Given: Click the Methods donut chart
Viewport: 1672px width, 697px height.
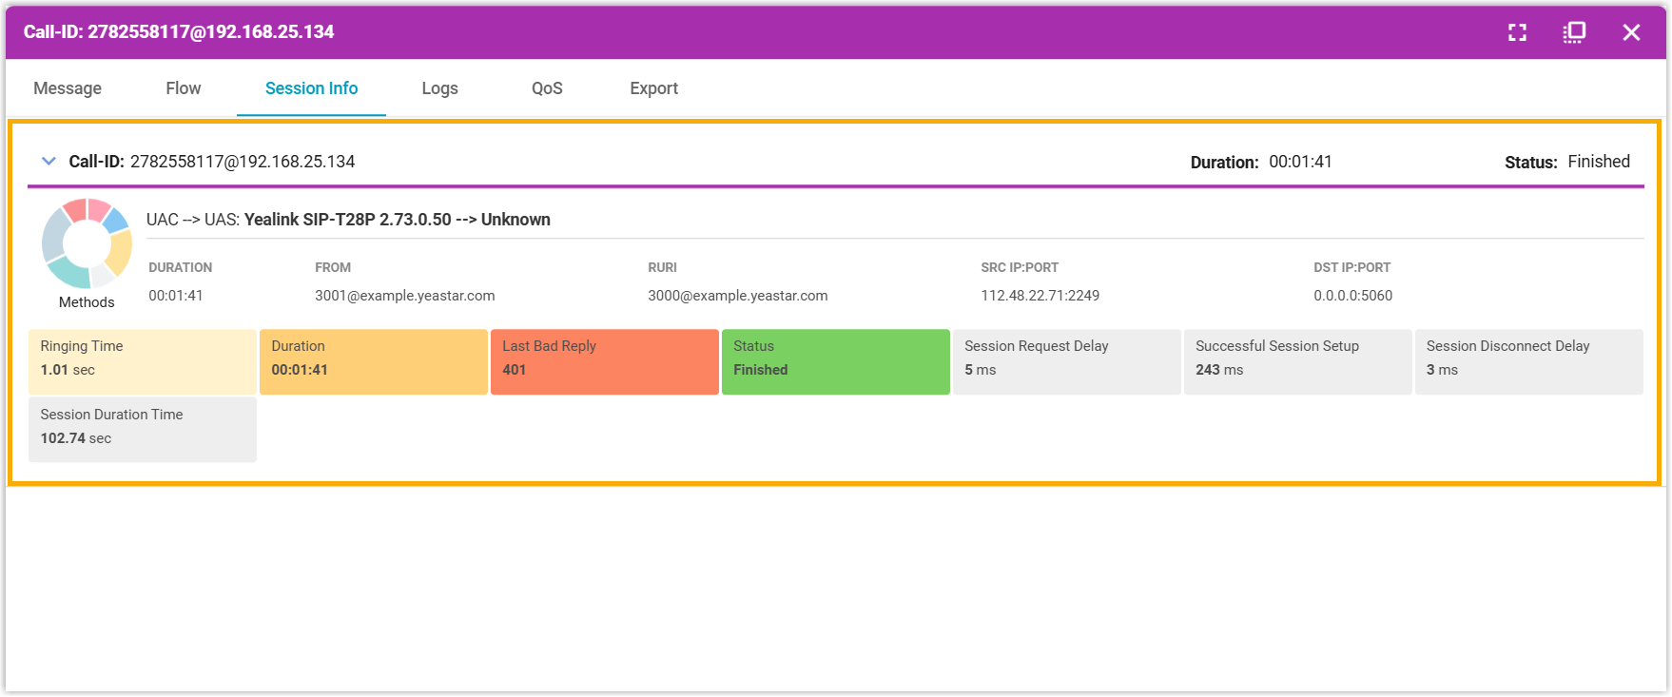Looking at the screenshot, I should [87, 243].
